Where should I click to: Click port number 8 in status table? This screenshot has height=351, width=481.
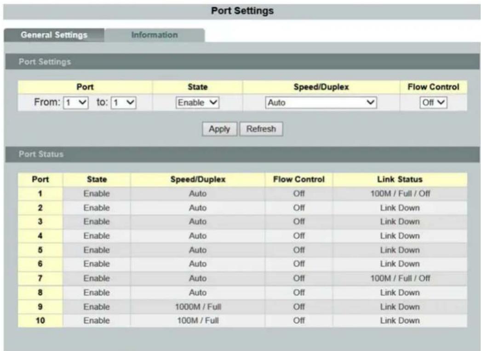pyautogui.click(x=40, y=293)
